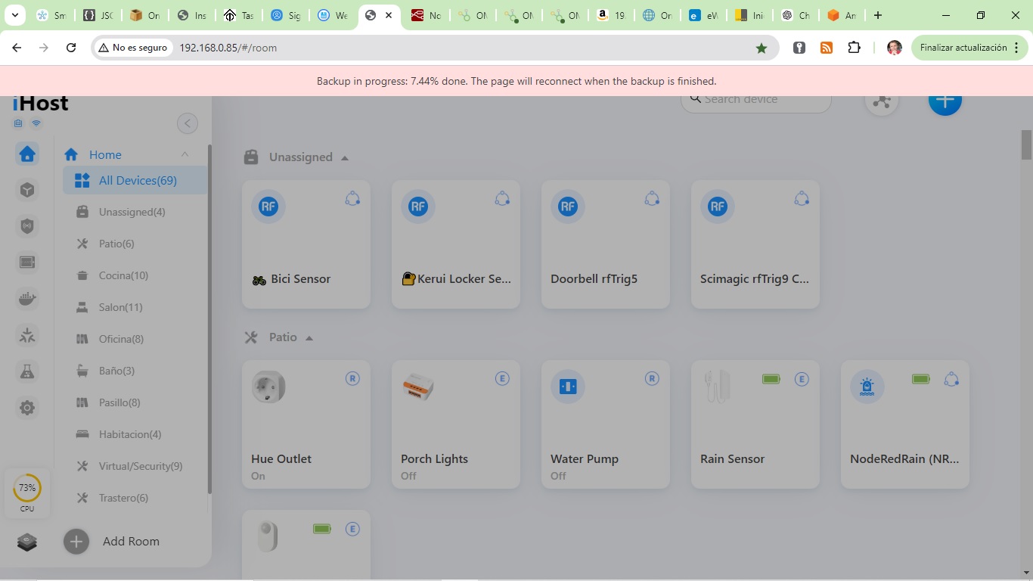The image size is (1033, 581).
Task: Open the Finalizar actualización menu dots
Action: [1016, 48]
